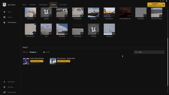The height and width of the screenshot is (95, 169).
Task: Open the RapBattle project thumbnail
Action: [x=141, y=12]
